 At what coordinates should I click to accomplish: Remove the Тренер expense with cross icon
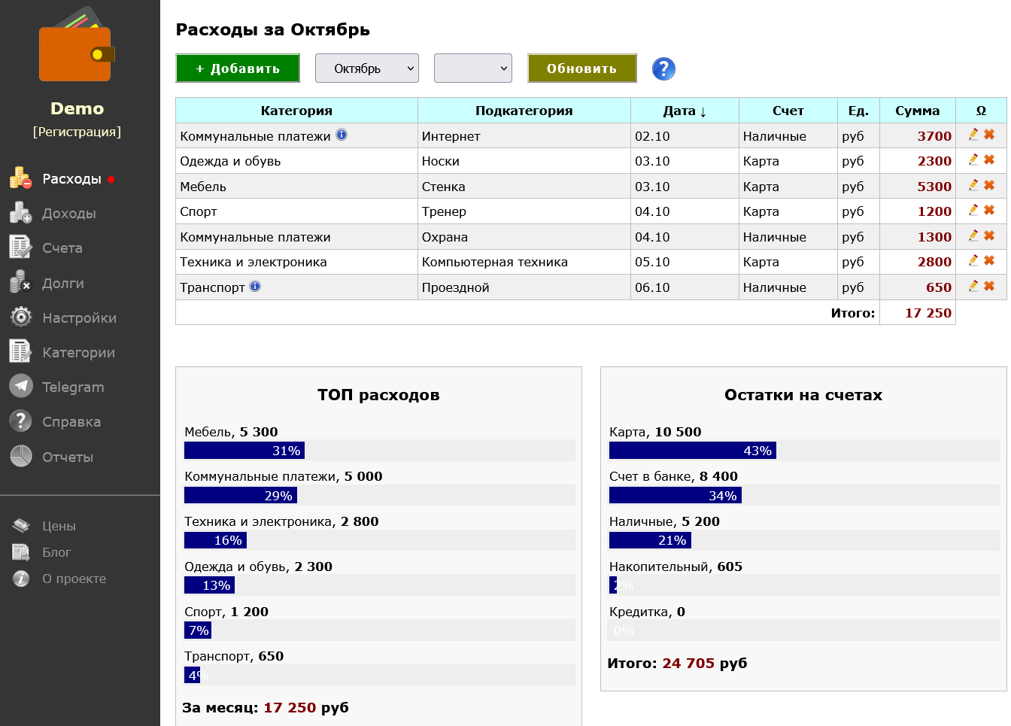(989, 211)
